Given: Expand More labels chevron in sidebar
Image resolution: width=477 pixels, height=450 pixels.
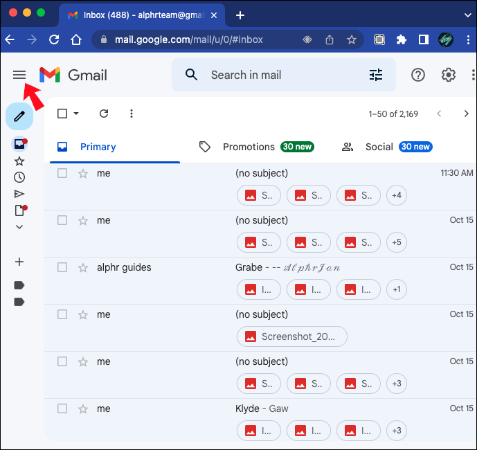Looking at the screenshot, I should (19, 226).
